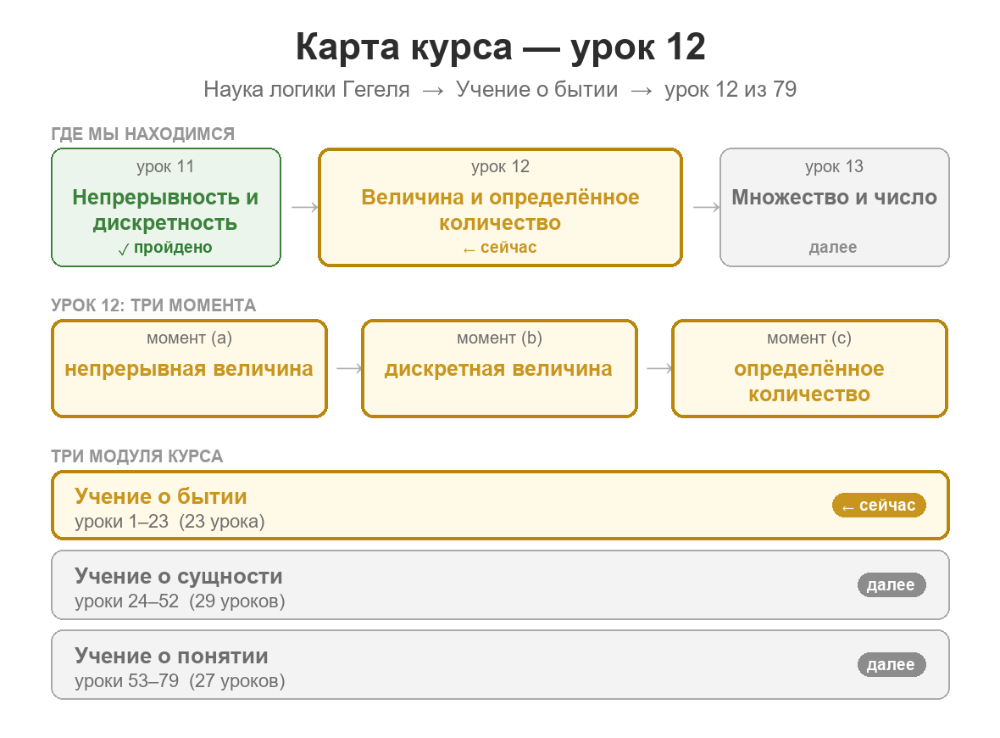Click the moment (c) определённое количество card
Image resolution: width=1000 pixels, height=738 pixels.
[x=809, y=368]
